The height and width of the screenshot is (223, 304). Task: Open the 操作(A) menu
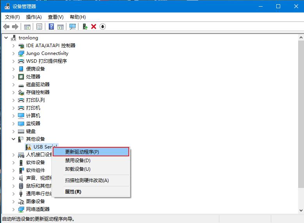(34, 17)
